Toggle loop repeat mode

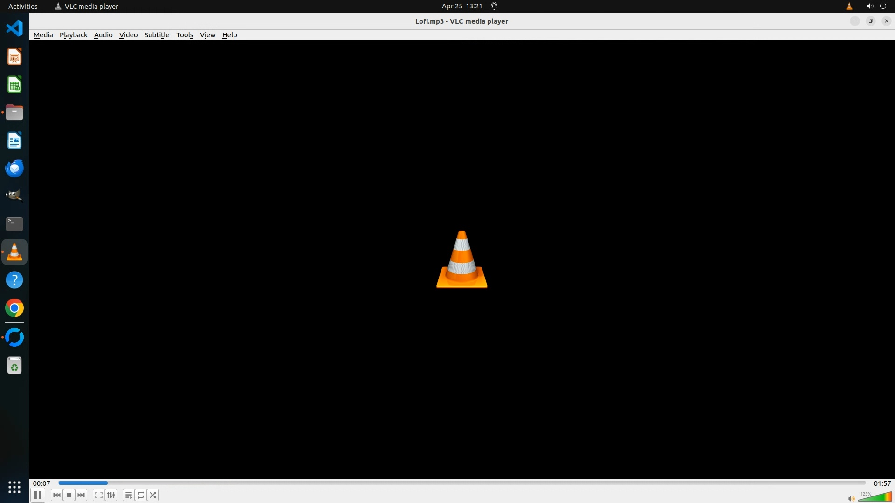(141, 495)
